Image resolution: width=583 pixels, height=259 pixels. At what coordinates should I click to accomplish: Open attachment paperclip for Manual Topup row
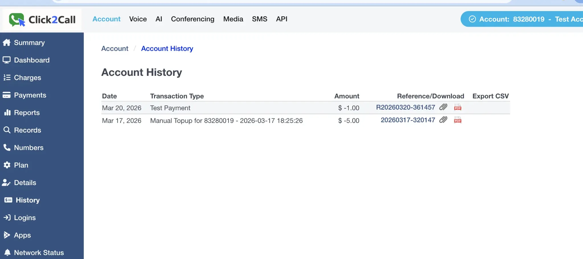click(443, 120)
